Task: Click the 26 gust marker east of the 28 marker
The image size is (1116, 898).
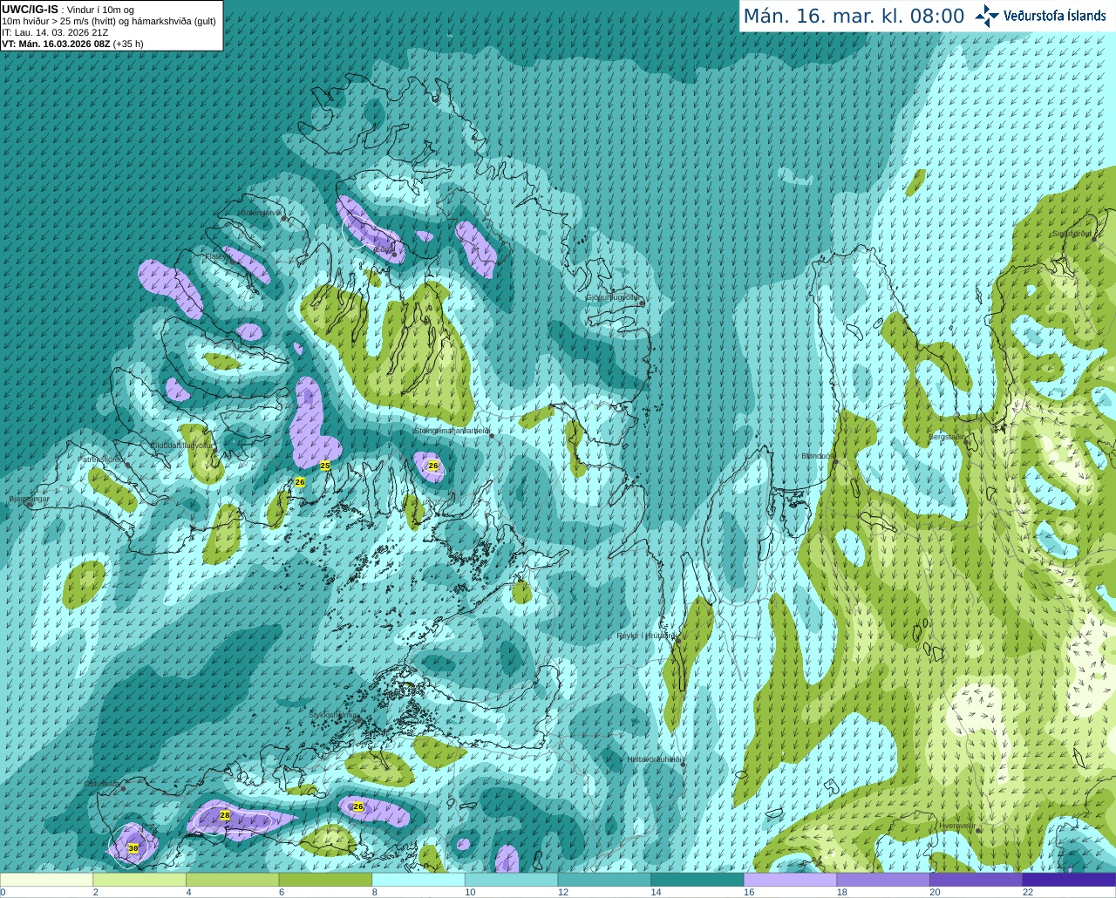Action: (x=358, y=806)
